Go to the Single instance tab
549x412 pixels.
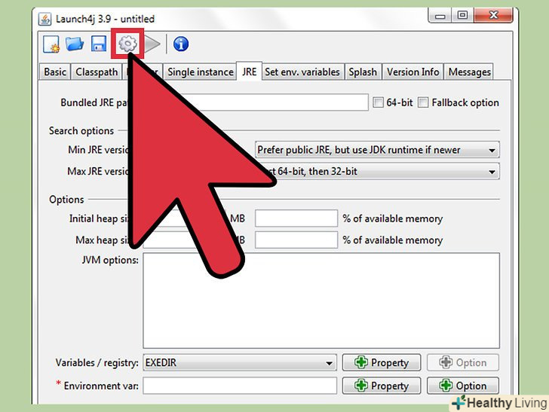pyautogui.click(x=201, y=72)
